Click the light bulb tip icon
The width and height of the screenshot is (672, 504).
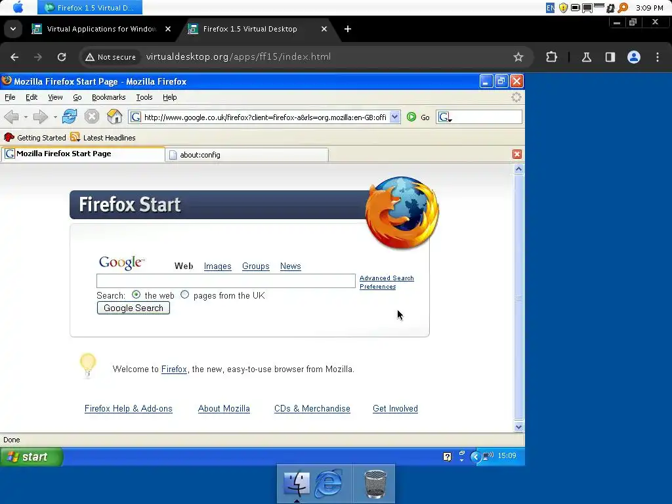pos(88,366)
